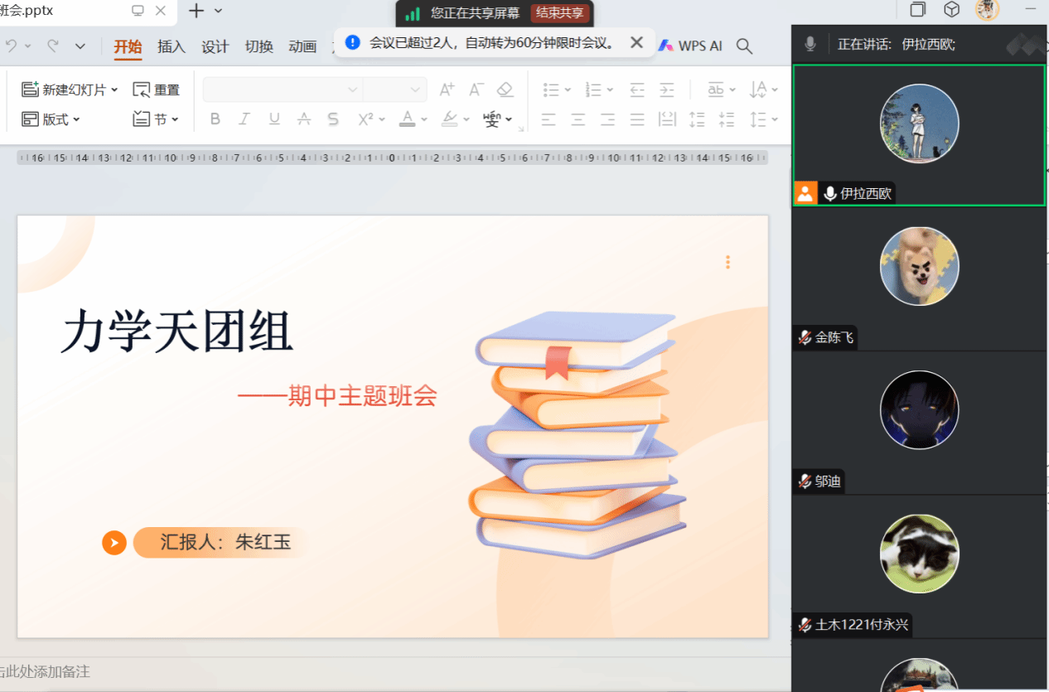Select 金陈飞's Pomeranian dog video tile
Screen dimensions: 1049x692
pyautogui.click(x=919, y=278)
